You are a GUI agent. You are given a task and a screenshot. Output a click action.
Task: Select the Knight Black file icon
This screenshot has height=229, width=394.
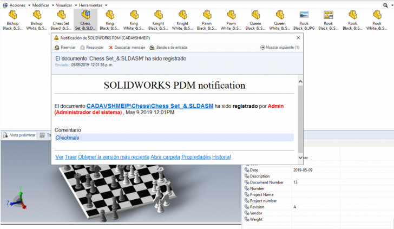pos(158,15)
